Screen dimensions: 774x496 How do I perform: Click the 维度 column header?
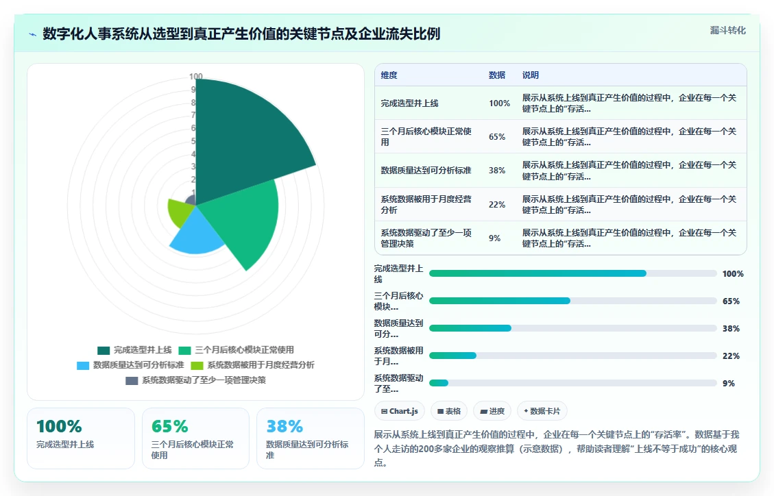389,75
